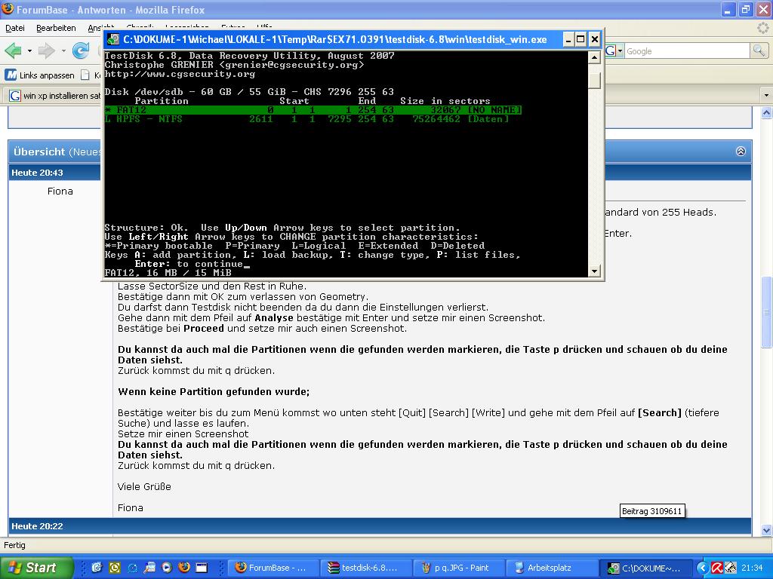Open the Datei menu
This screenshot has height=579, width=773.
15,28
